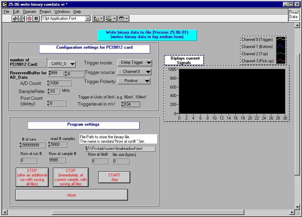The image size is (302, 217).
Task: Click the Now at run # indicator
Action: coord(28,160)
